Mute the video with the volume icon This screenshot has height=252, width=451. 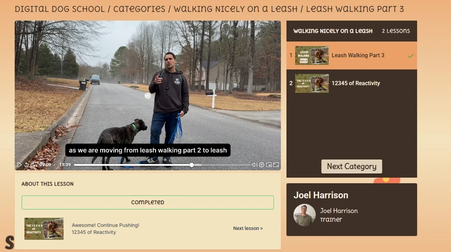click(x=254, y=165)
